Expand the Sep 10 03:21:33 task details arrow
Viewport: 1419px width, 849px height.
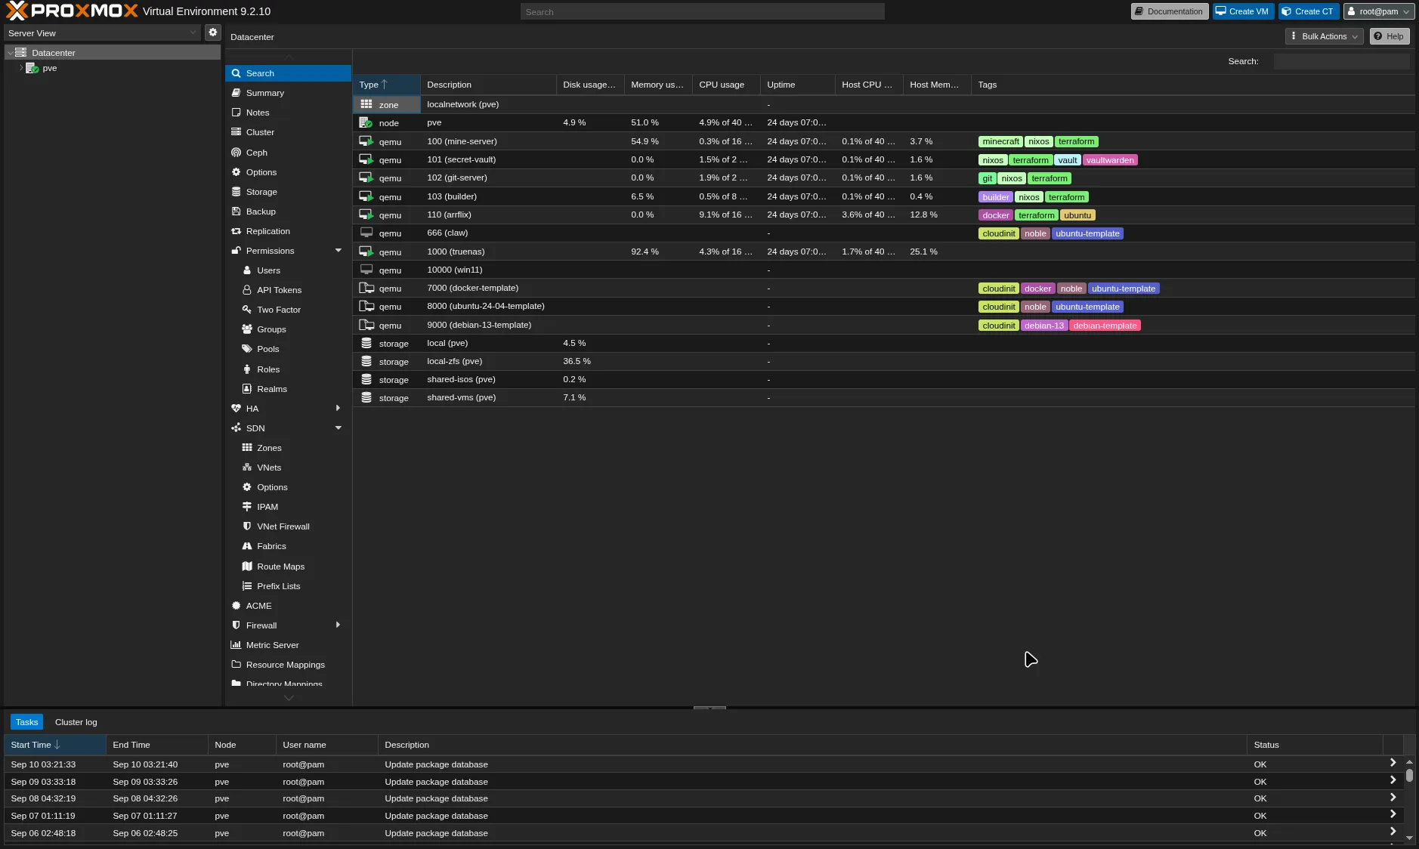pos(1393,763)
